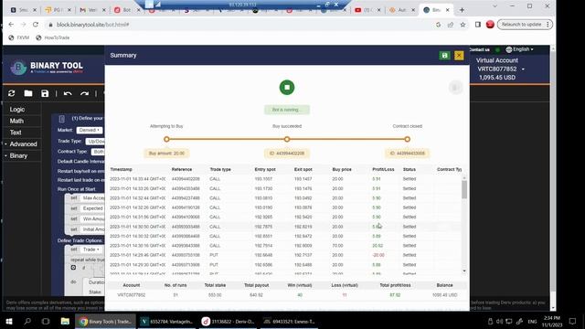Save the summary using green disk icon
This screenshot has width=585, height=329.
pyautogui.click(x=444, y=56)
